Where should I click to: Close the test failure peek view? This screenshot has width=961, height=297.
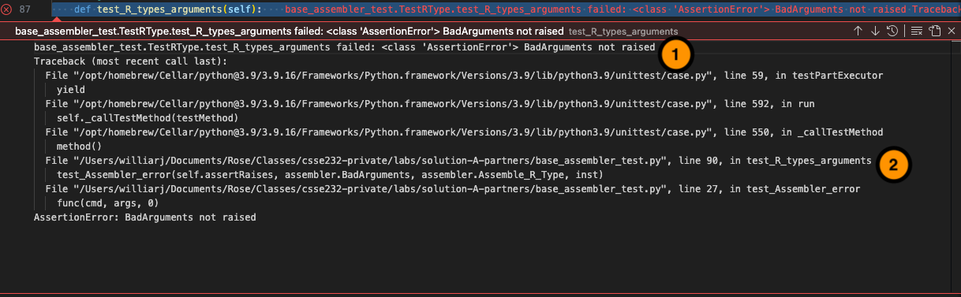(x=952, y=31)
